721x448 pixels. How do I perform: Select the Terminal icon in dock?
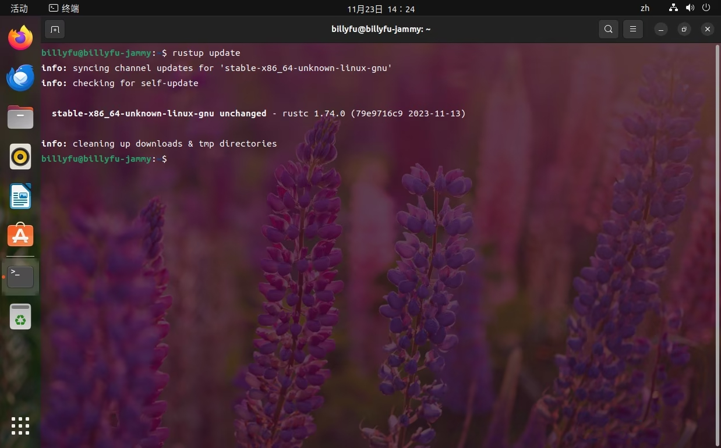[20, 277]
